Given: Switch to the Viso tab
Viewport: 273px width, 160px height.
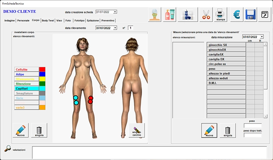Looking at the screenshot, I should pyautogui.click(x=59, y=21).
